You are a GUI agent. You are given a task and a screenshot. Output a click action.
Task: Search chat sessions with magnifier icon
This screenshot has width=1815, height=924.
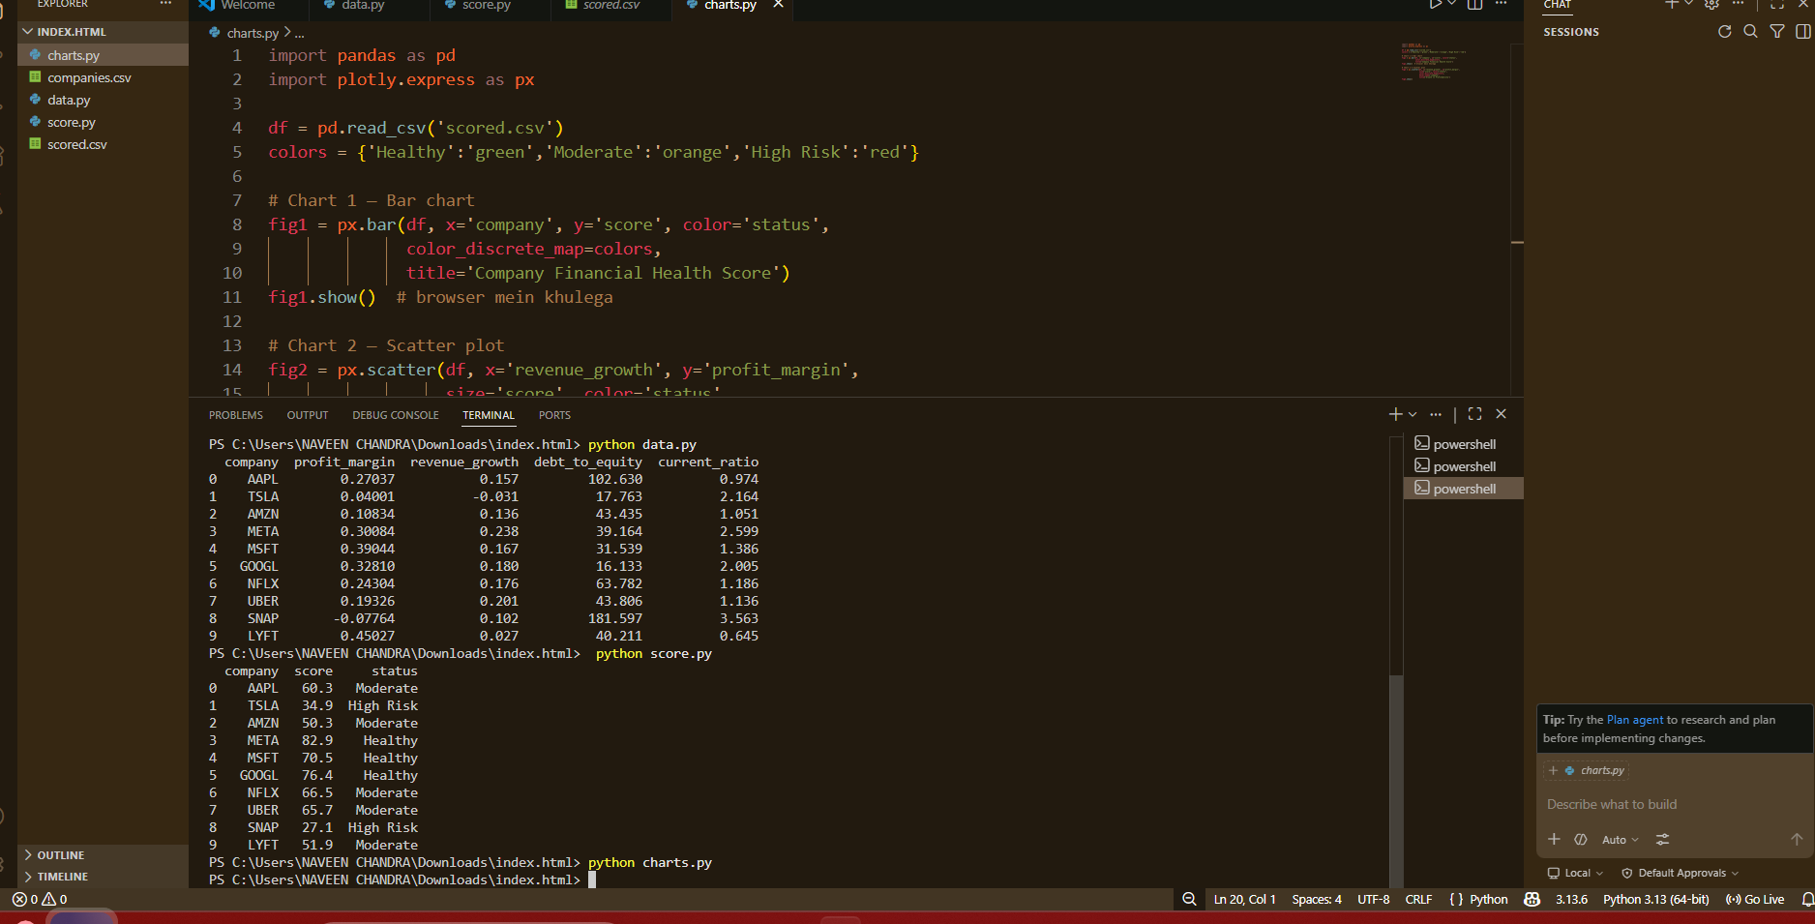[x=1750, y=32]
